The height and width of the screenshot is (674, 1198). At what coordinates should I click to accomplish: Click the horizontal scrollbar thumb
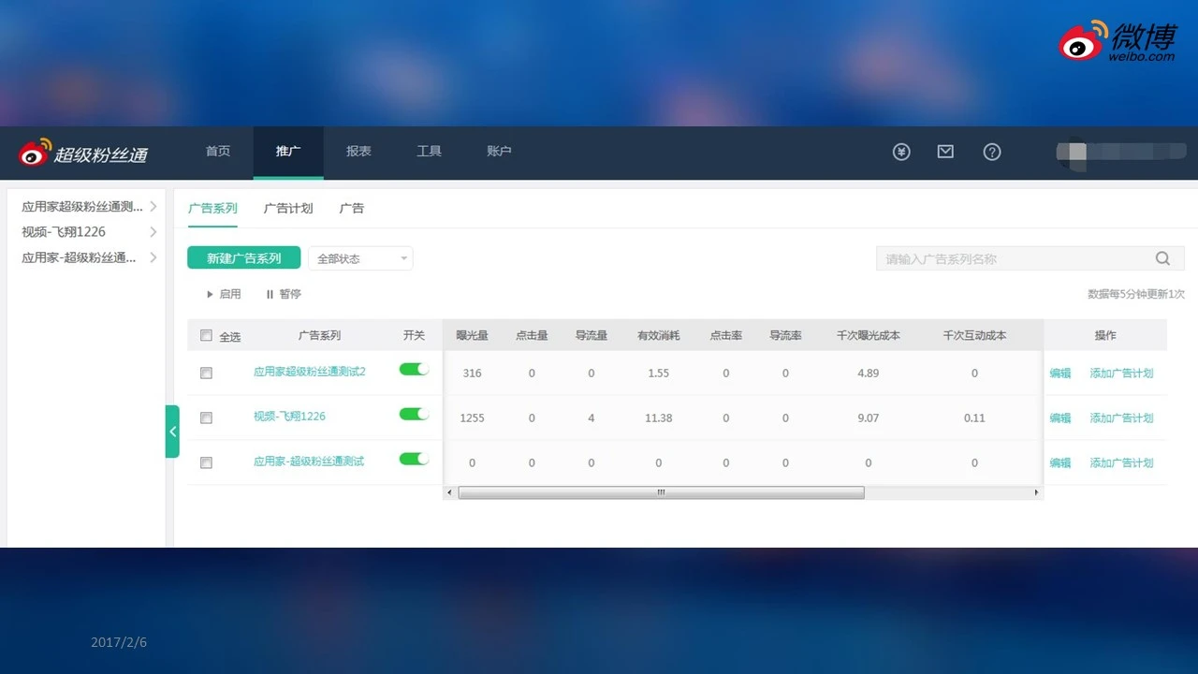coord(661,492)
